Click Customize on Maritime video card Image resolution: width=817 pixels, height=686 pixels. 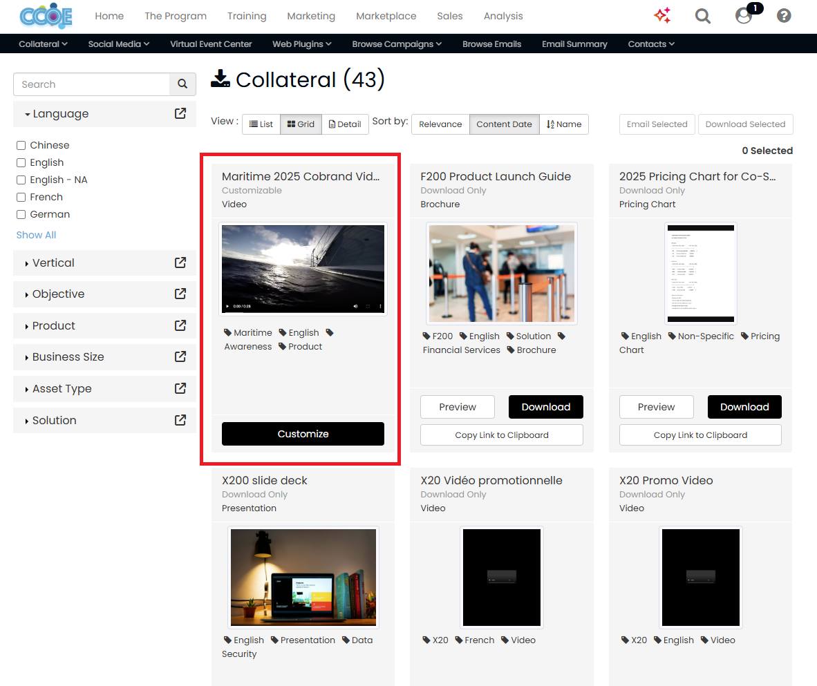303,434
